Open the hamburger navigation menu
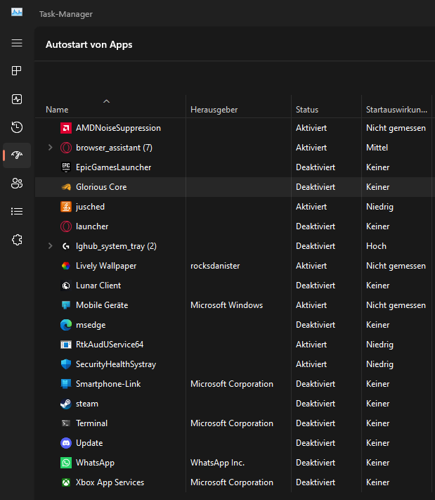Viewport: 435px width, 500px height. (x=17, y=43)
